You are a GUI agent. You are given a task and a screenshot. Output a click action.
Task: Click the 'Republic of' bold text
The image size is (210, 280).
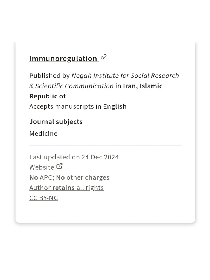[x=48, y=96]
